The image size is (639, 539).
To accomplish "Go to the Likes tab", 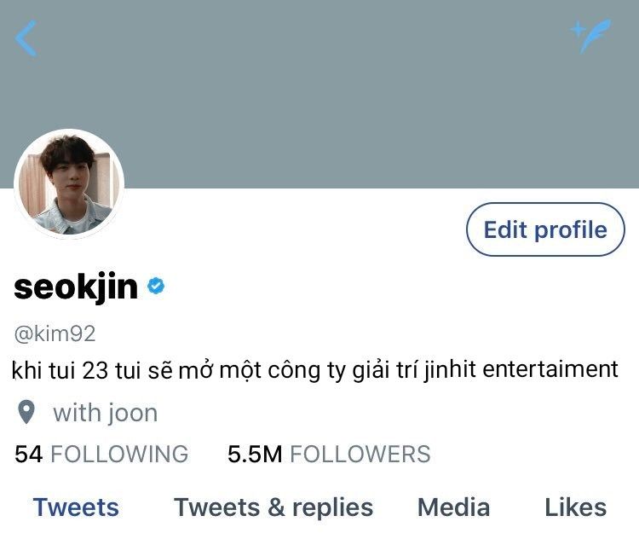I will [x=575, y=507].
